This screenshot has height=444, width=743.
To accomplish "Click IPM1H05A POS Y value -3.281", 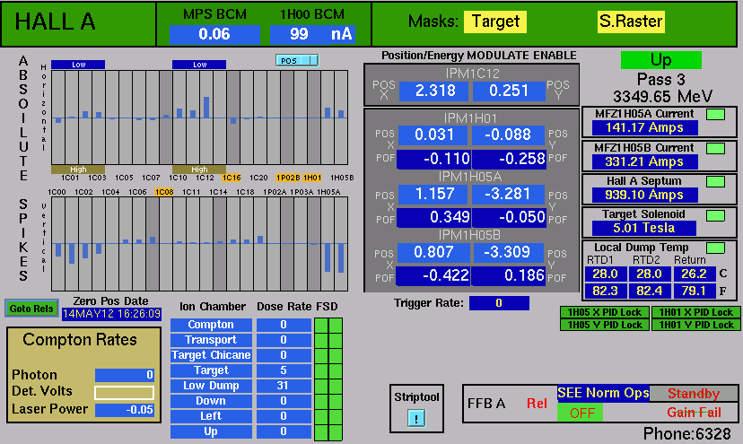I will click(508, 194).
